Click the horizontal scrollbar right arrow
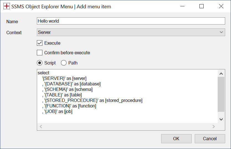Viewport: 231px width, 149px height. (214, 126)
